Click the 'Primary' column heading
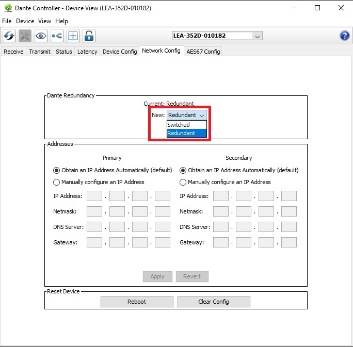 click(x=112, y=158)
